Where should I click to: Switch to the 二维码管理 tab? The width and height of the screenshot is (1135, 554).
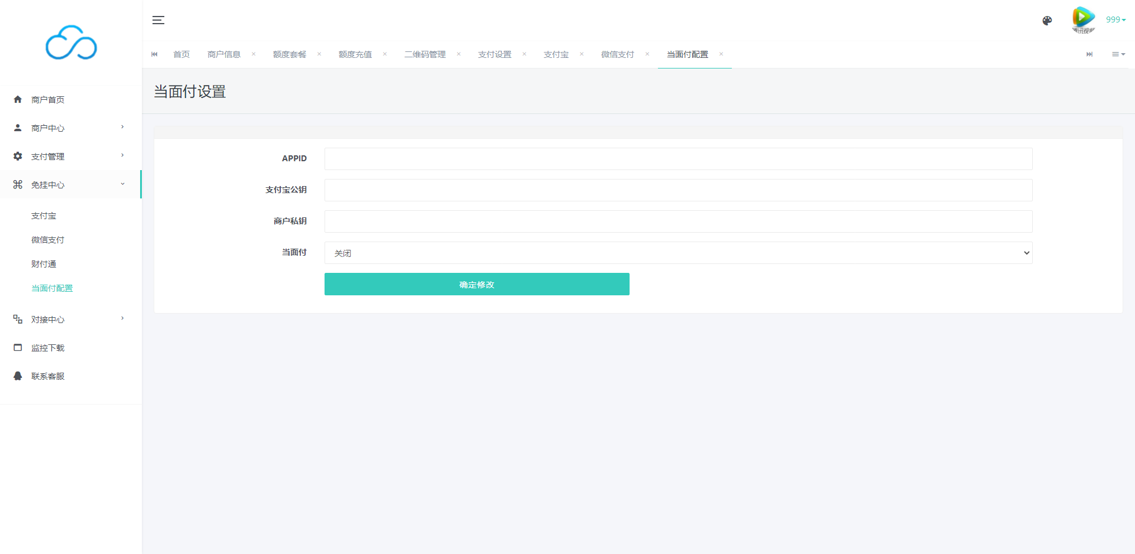424,54
